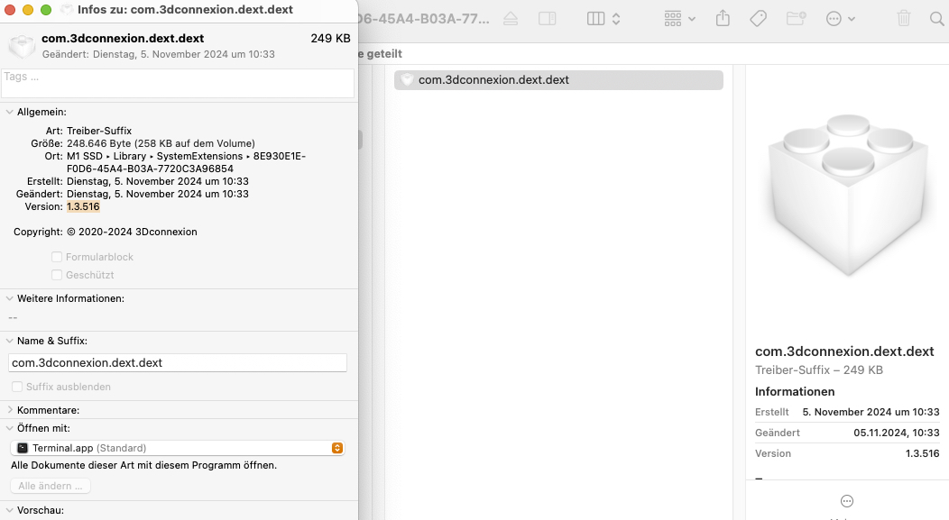Click the Erstellt date in Info window
Image resolution: width=949 pixels, height=520 pixels.
(x=157, y=181)
